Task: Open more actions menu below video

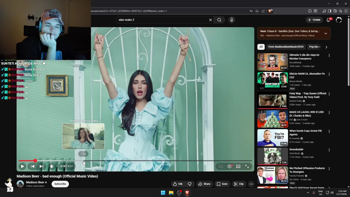Action: (x=251, y=184)
